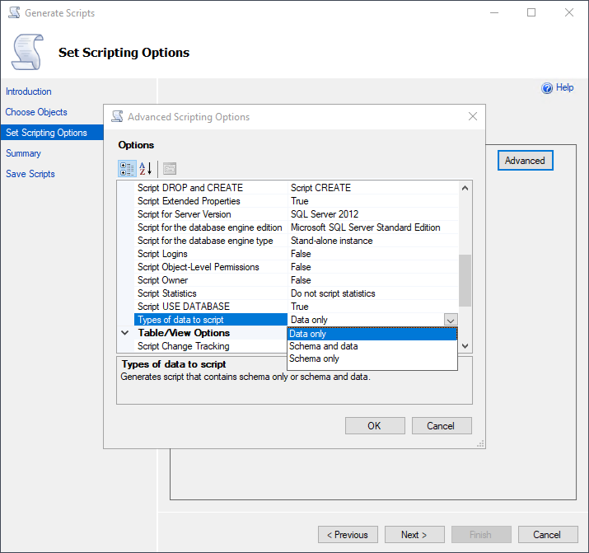The height and width of the screenshot is (553, 589).
Task: Click the Advanced button
Action: [525, 161]
